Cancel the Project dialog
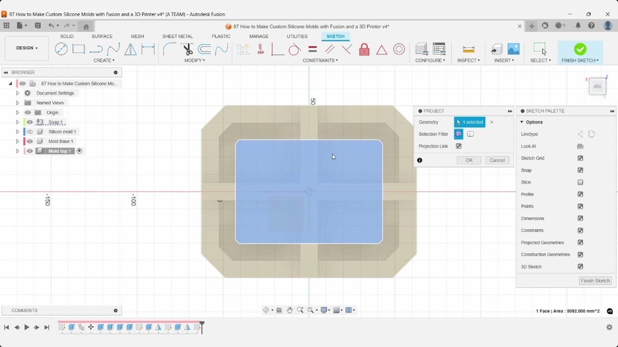The width and height of the screenshot is (618, 347). tap(497, 160)
